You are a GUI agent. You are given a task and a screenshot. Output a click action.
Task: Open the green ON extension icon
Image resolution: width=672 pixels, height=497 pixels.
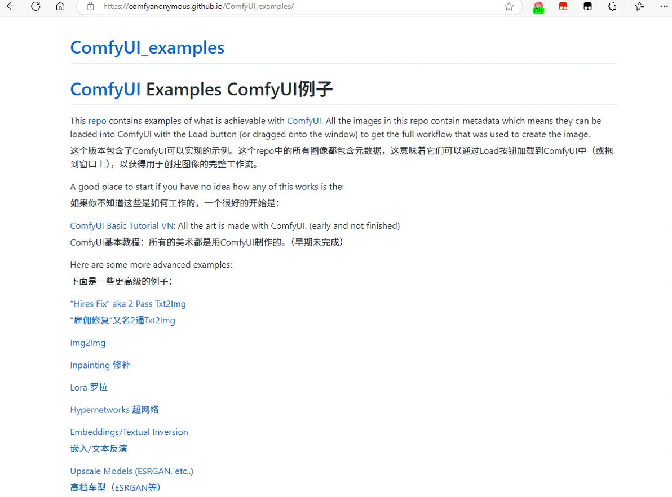[x=538, y=7]
